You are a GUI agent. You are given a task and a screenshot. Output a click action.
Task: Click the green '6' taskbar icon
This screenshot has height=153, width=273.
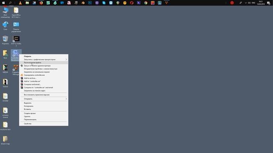tap(55, 3)
